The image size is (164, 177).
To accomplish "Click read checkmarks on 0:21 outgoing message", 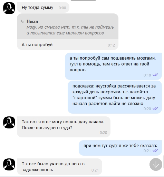I will coord(155,150).
